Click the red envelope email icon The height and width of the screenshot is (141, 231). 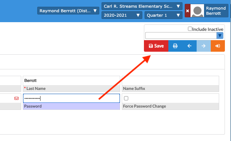(x=16, y=99)
